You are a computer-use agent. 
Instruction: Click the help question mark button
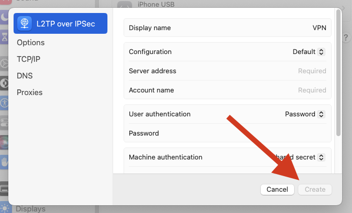pyautogui.click(x=347, y=38)
